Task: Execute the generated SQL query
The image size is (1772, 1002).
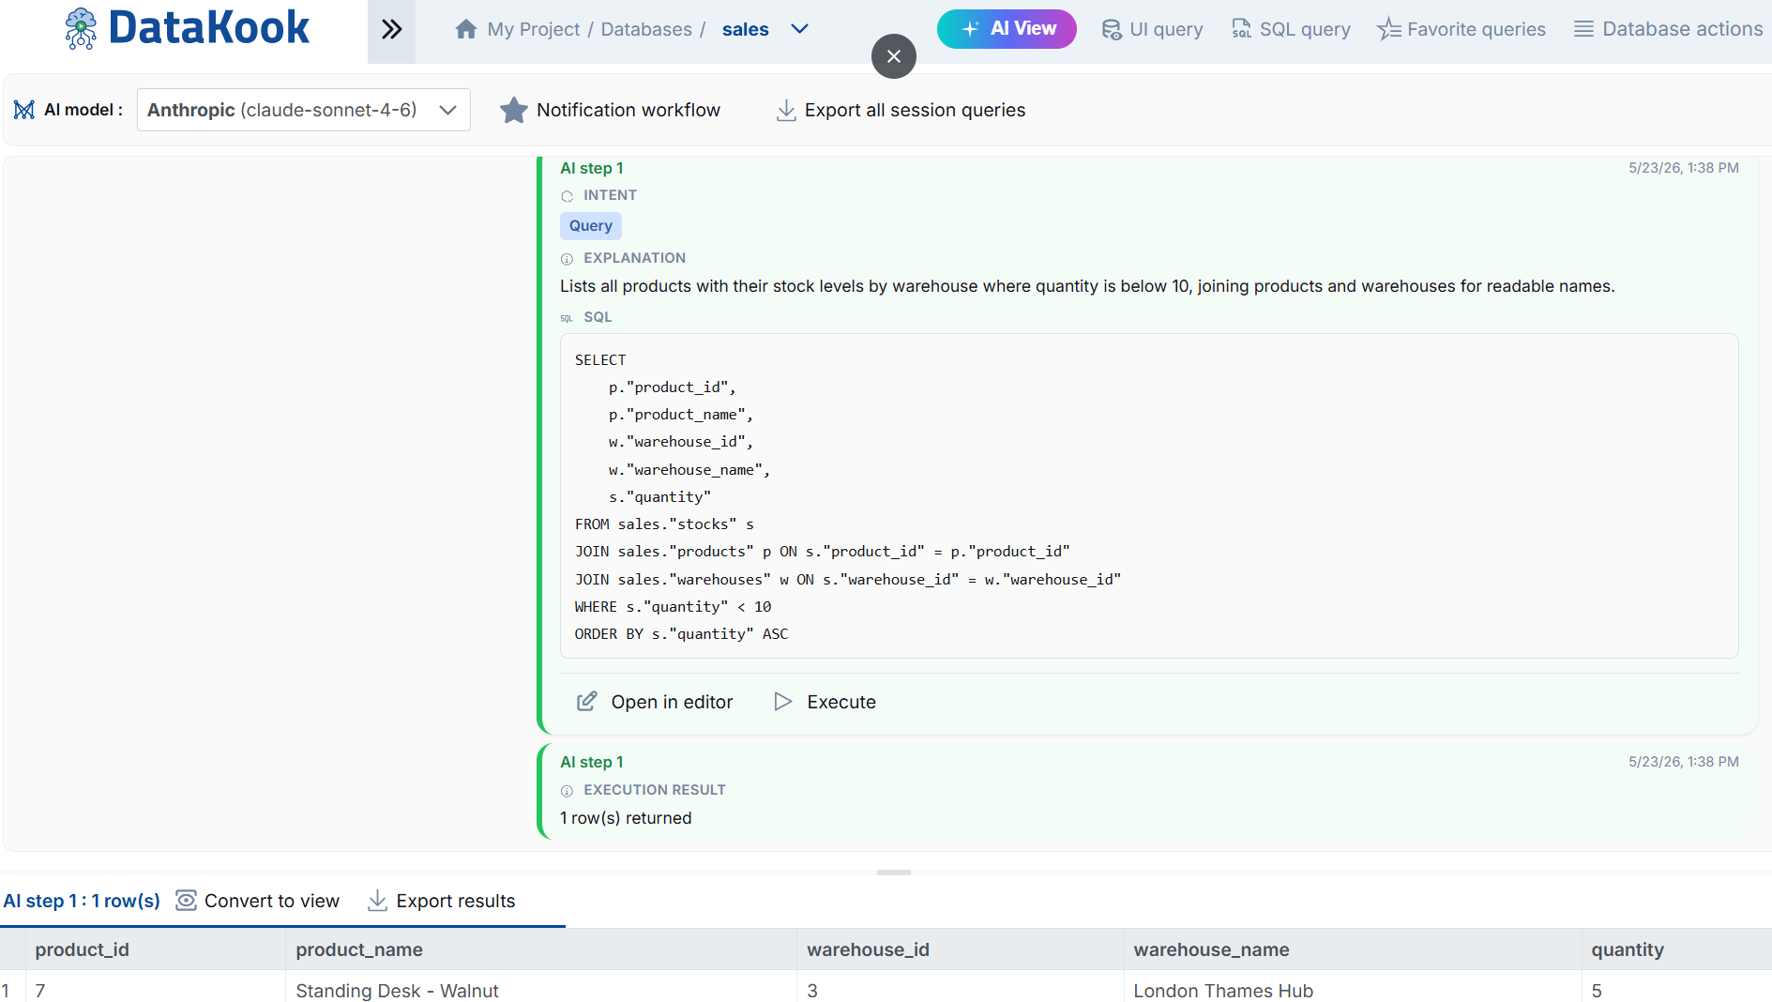Action: pyautogui.click(x=825, y=702)
